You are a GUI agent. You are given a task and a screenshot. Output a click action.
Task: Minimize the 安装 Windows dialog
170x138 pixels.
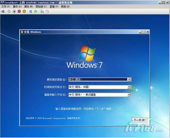140,32
